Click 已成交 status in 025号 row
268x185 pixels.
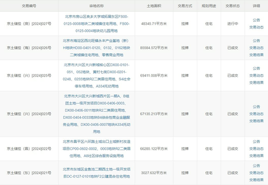[232, 76]
